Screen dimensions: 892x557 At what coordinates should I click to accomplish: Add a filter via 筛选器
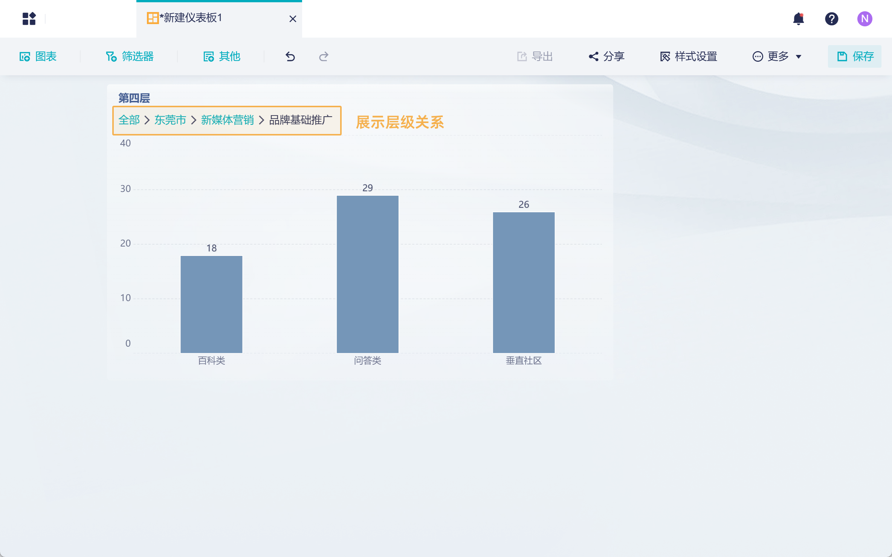(130, 56)
